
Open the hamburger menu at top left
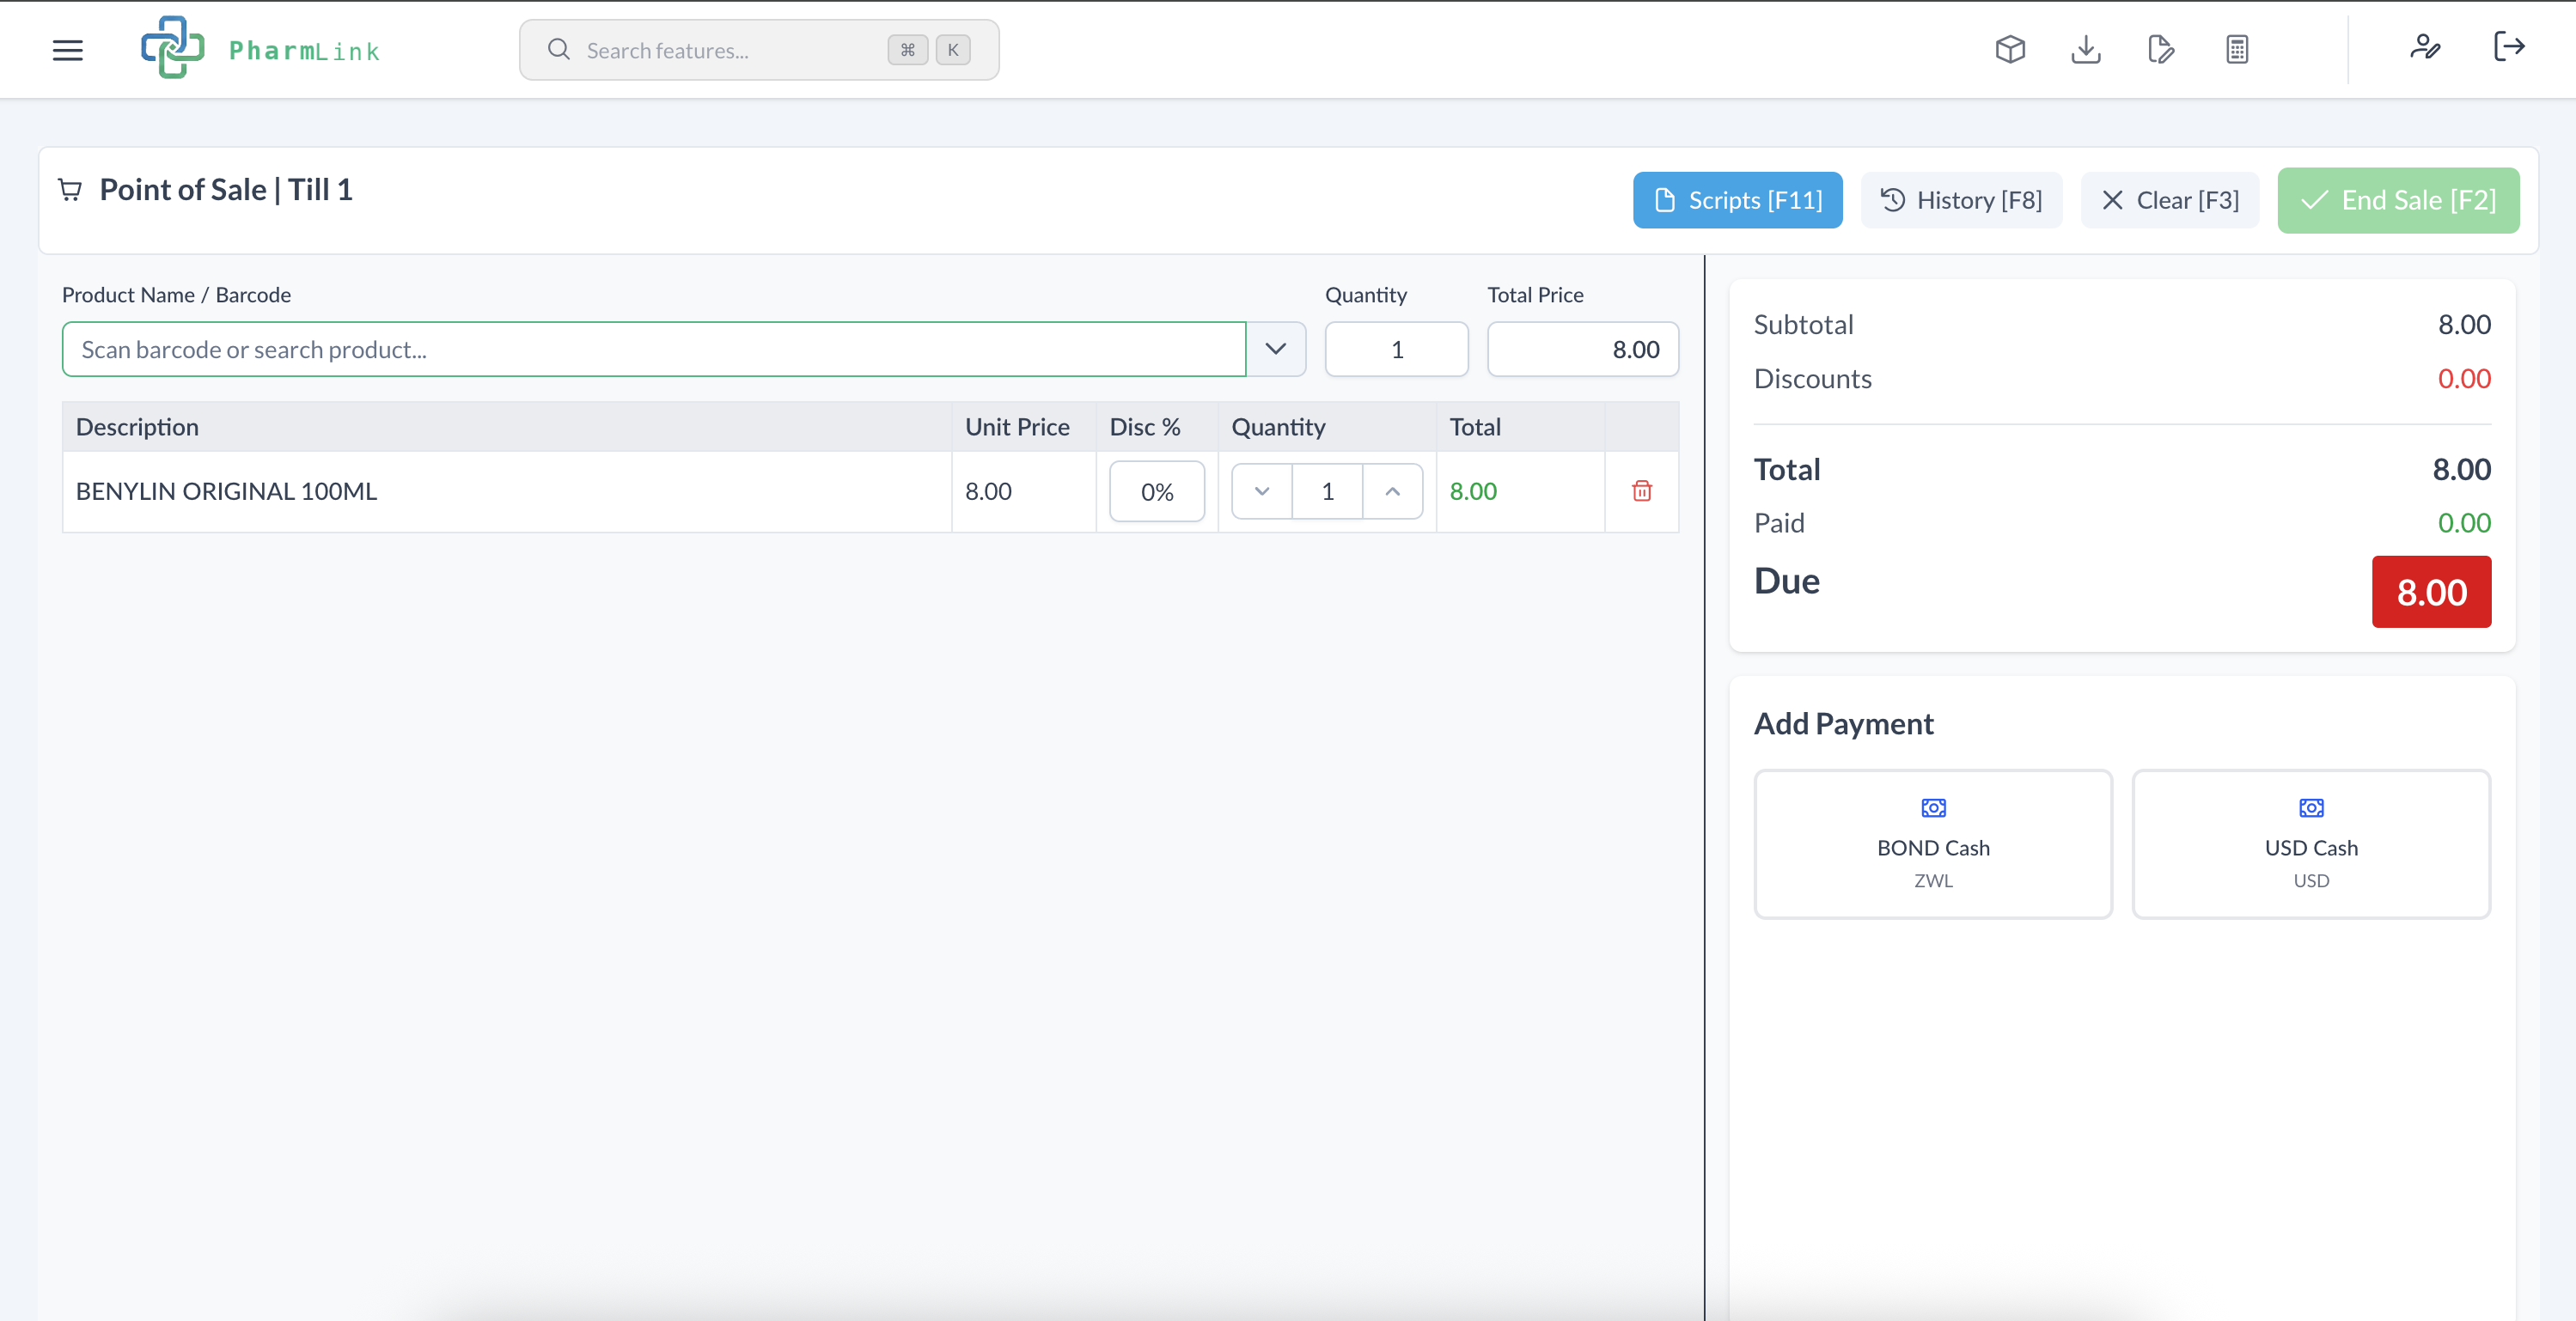tap(67, 49)
